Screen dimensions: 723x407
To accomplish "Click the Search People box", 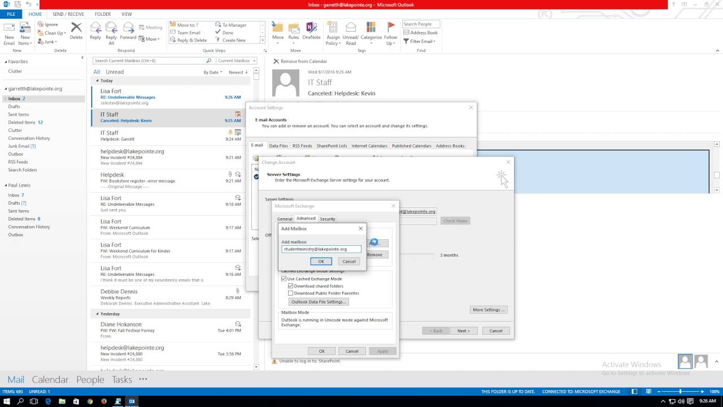I will coord(421,24).
